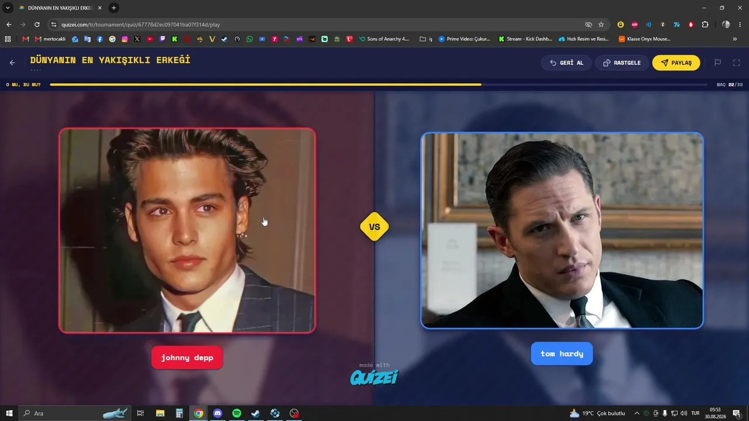Open the Sons of Anarchy bookmark
This screenshot has height=421, width=749.
click(384, 39)
